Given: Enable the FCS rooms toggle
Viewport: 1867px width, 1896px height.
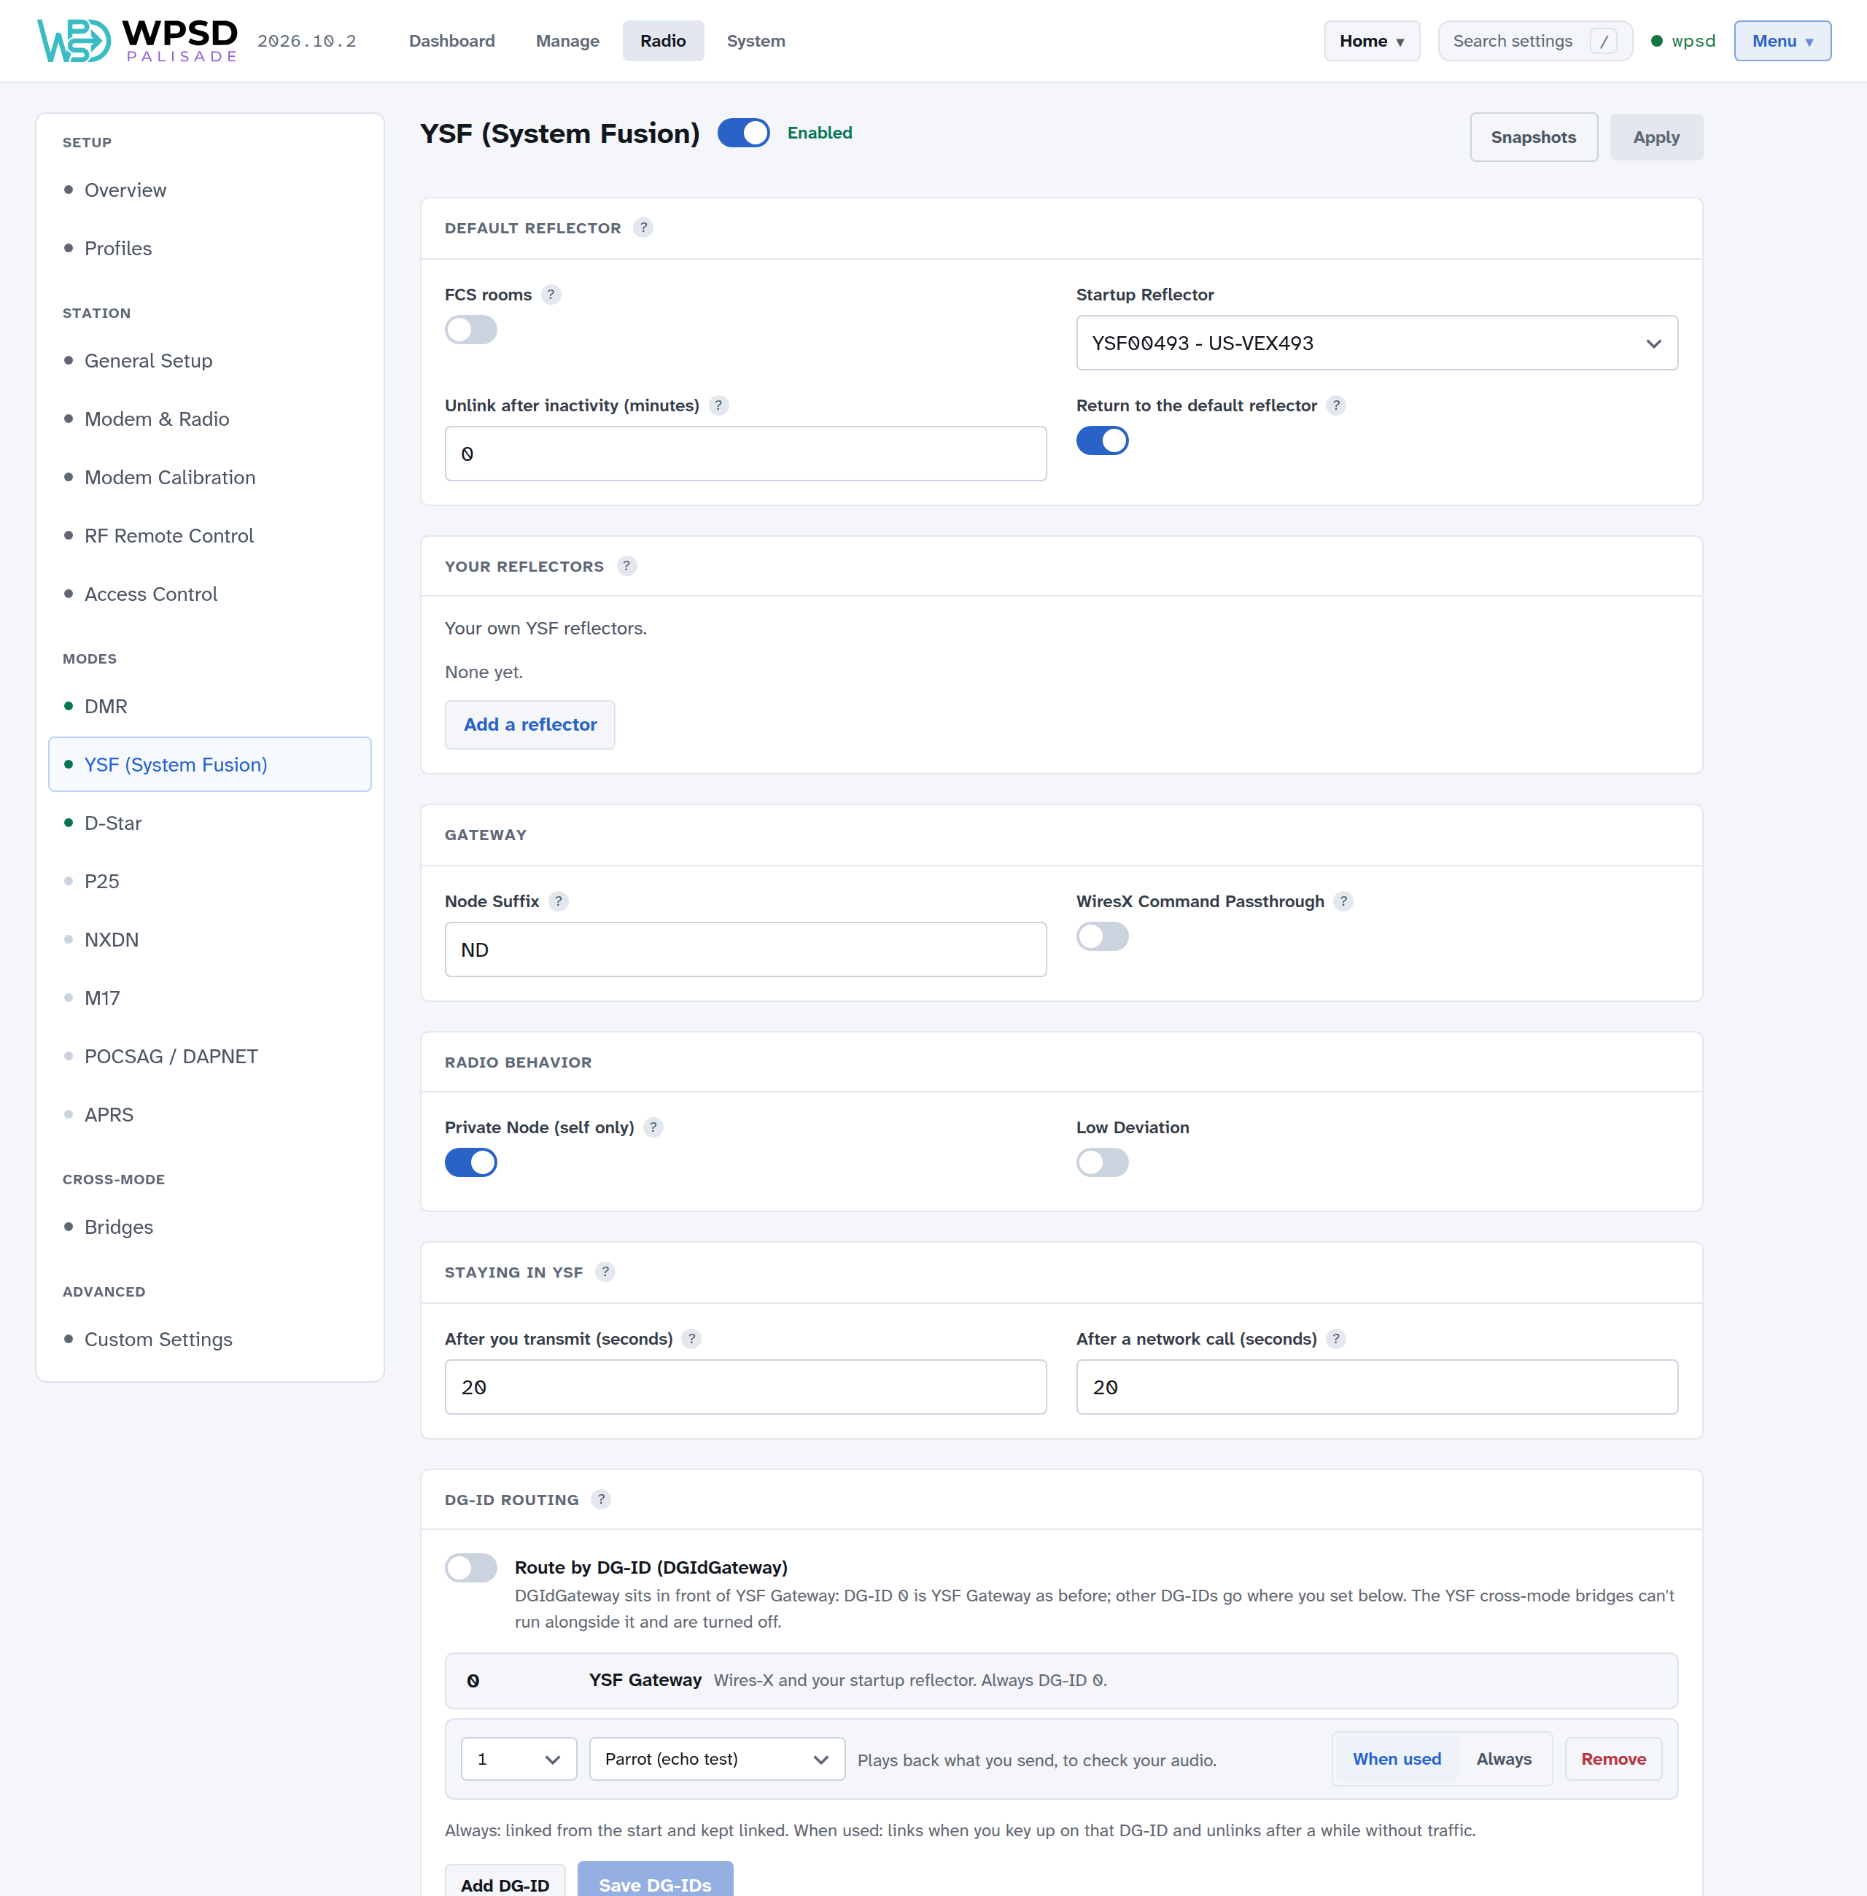Looking at the screenshot, I should (x=470, y=330).
